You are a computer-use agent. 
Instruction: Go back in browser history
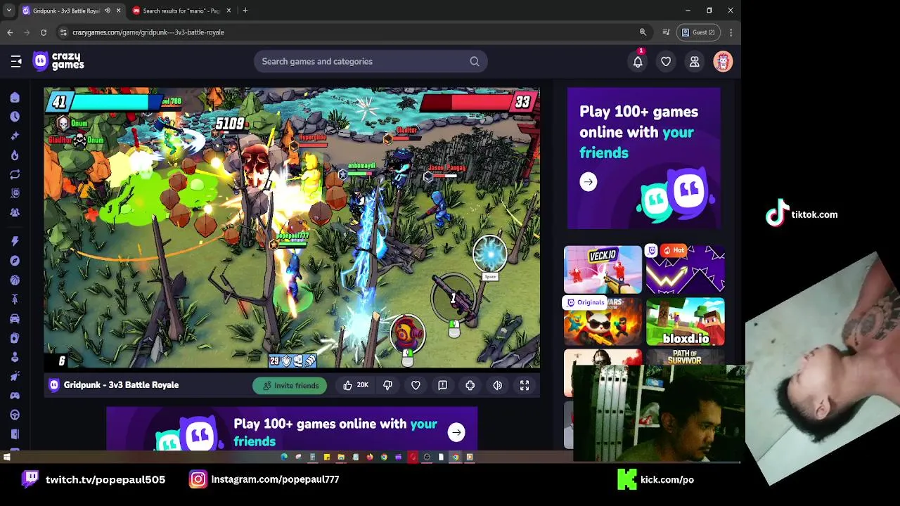10,32
